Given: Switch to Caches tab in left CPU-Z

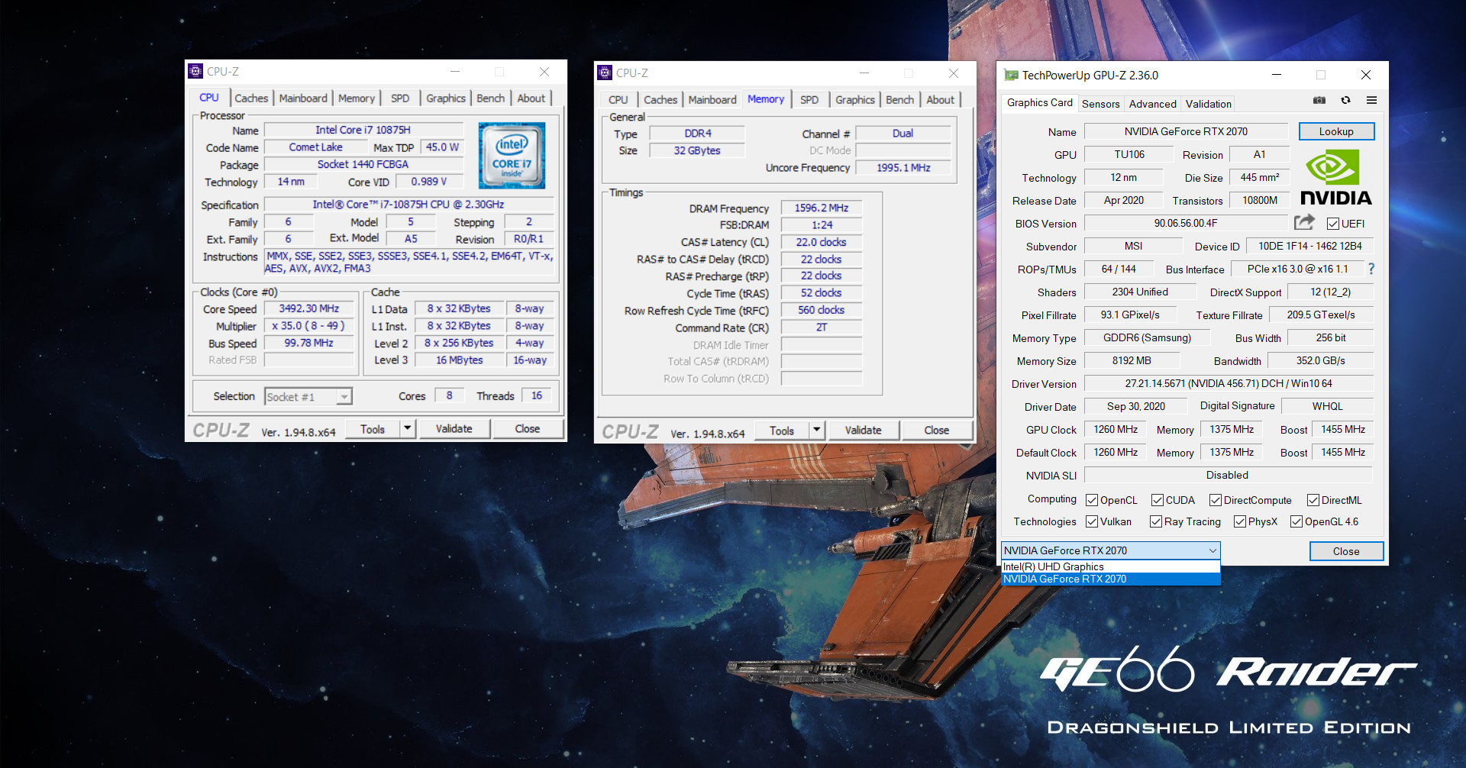Looking at the screenshot, I should point(251,98).
